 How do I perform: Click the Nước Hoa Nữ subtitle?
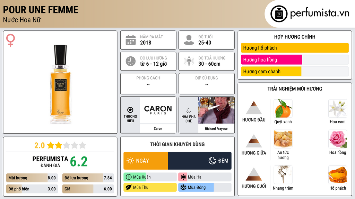22,20
